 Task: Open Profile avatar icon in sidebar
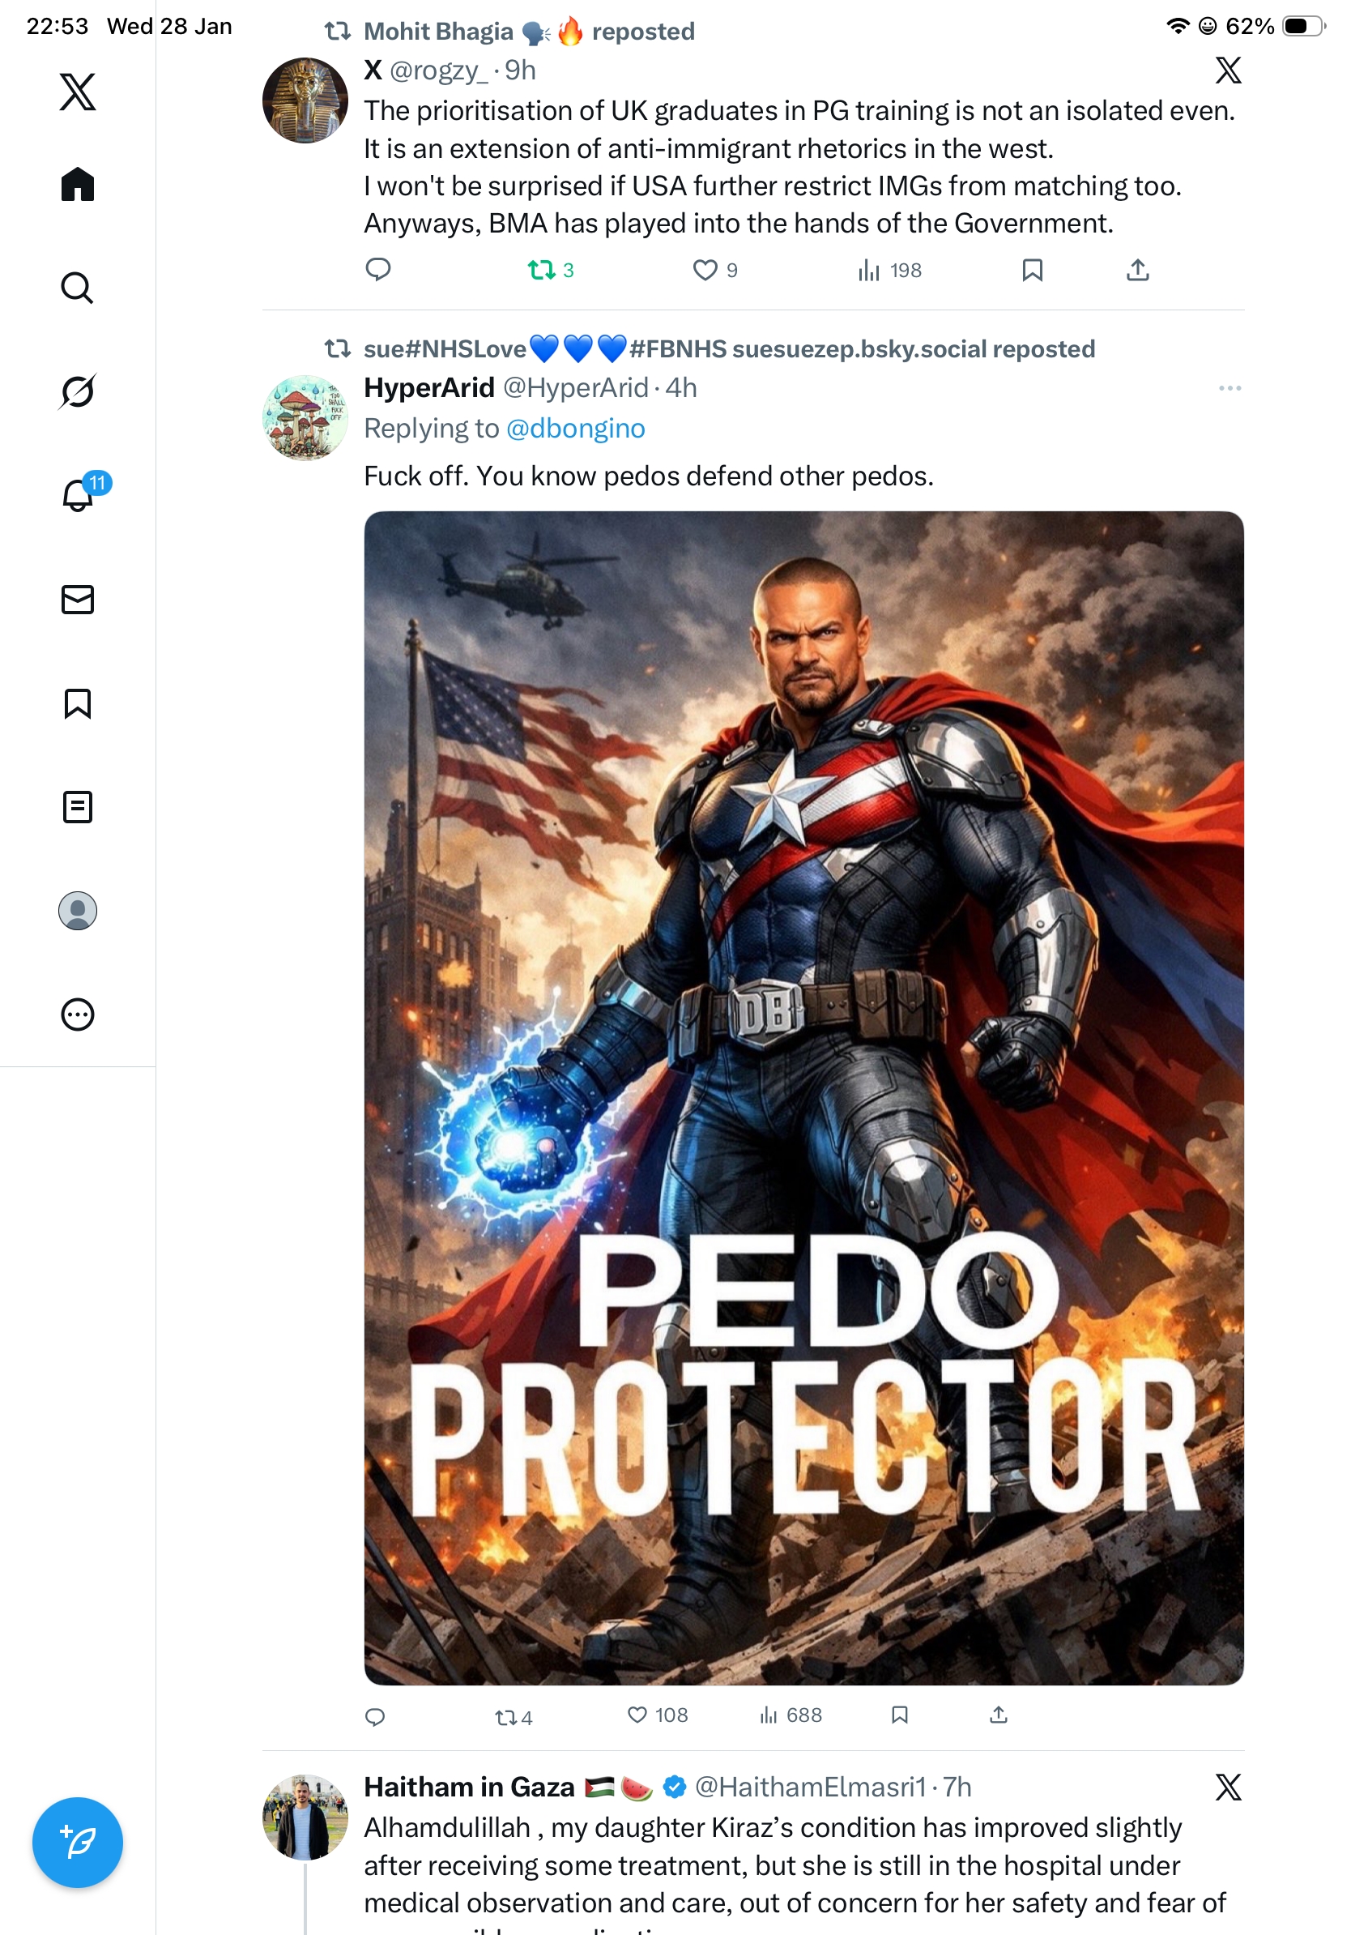coord(78,910)
